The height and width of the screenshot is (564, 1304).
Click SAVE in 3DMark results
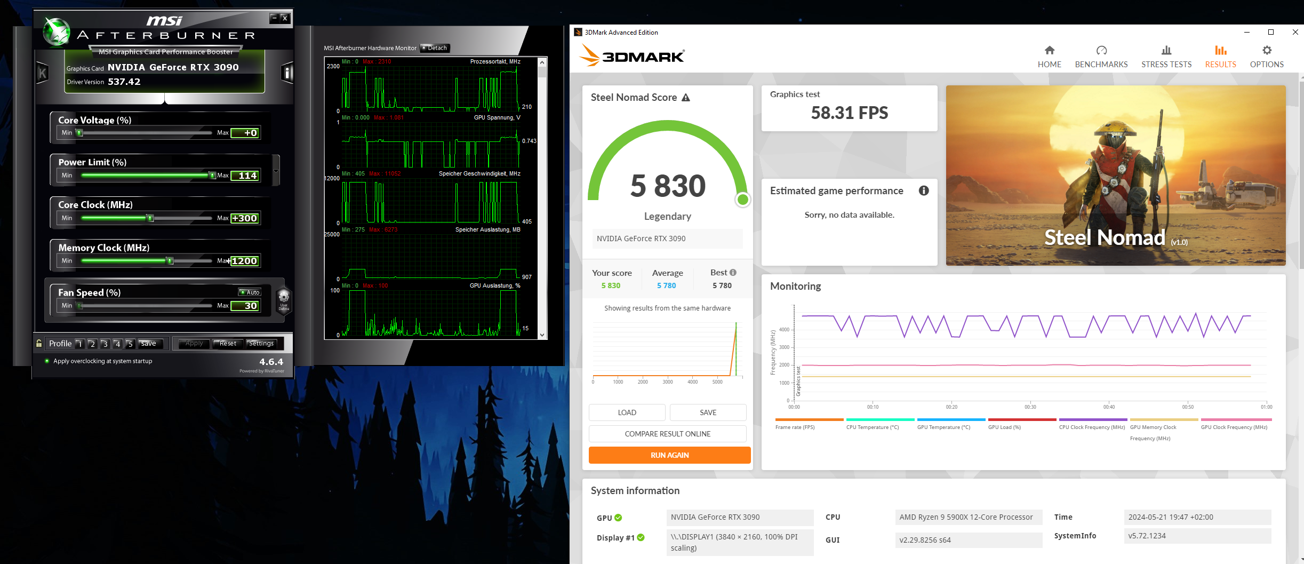(708, 412)
